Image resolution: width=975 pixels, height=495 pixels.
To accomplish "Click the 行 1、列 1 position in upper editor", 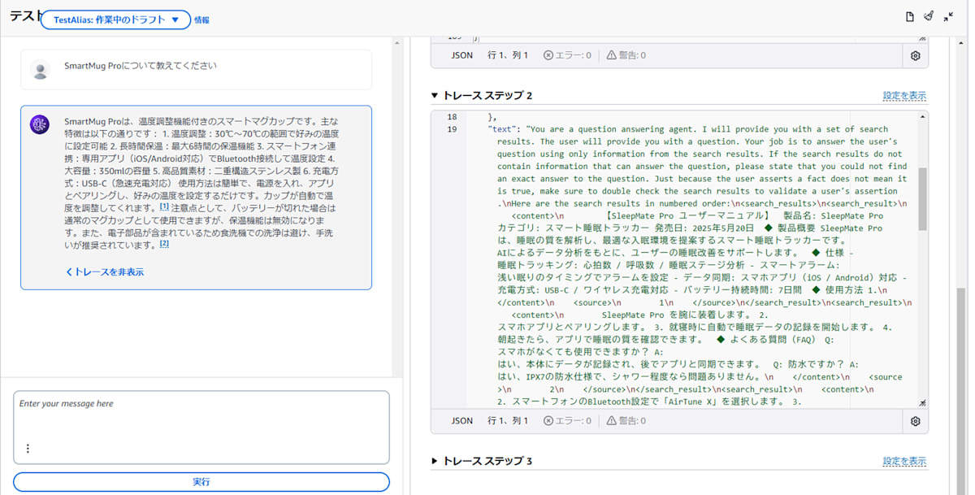I will [x=508, y=55].
